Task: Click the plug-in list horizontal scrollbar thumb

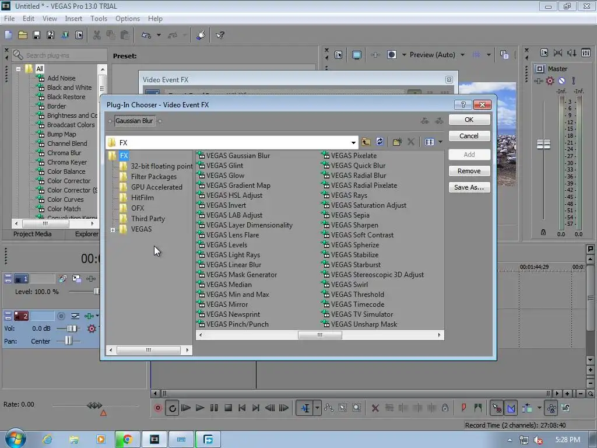Action: pyautogui.click(x=320, y=335)
